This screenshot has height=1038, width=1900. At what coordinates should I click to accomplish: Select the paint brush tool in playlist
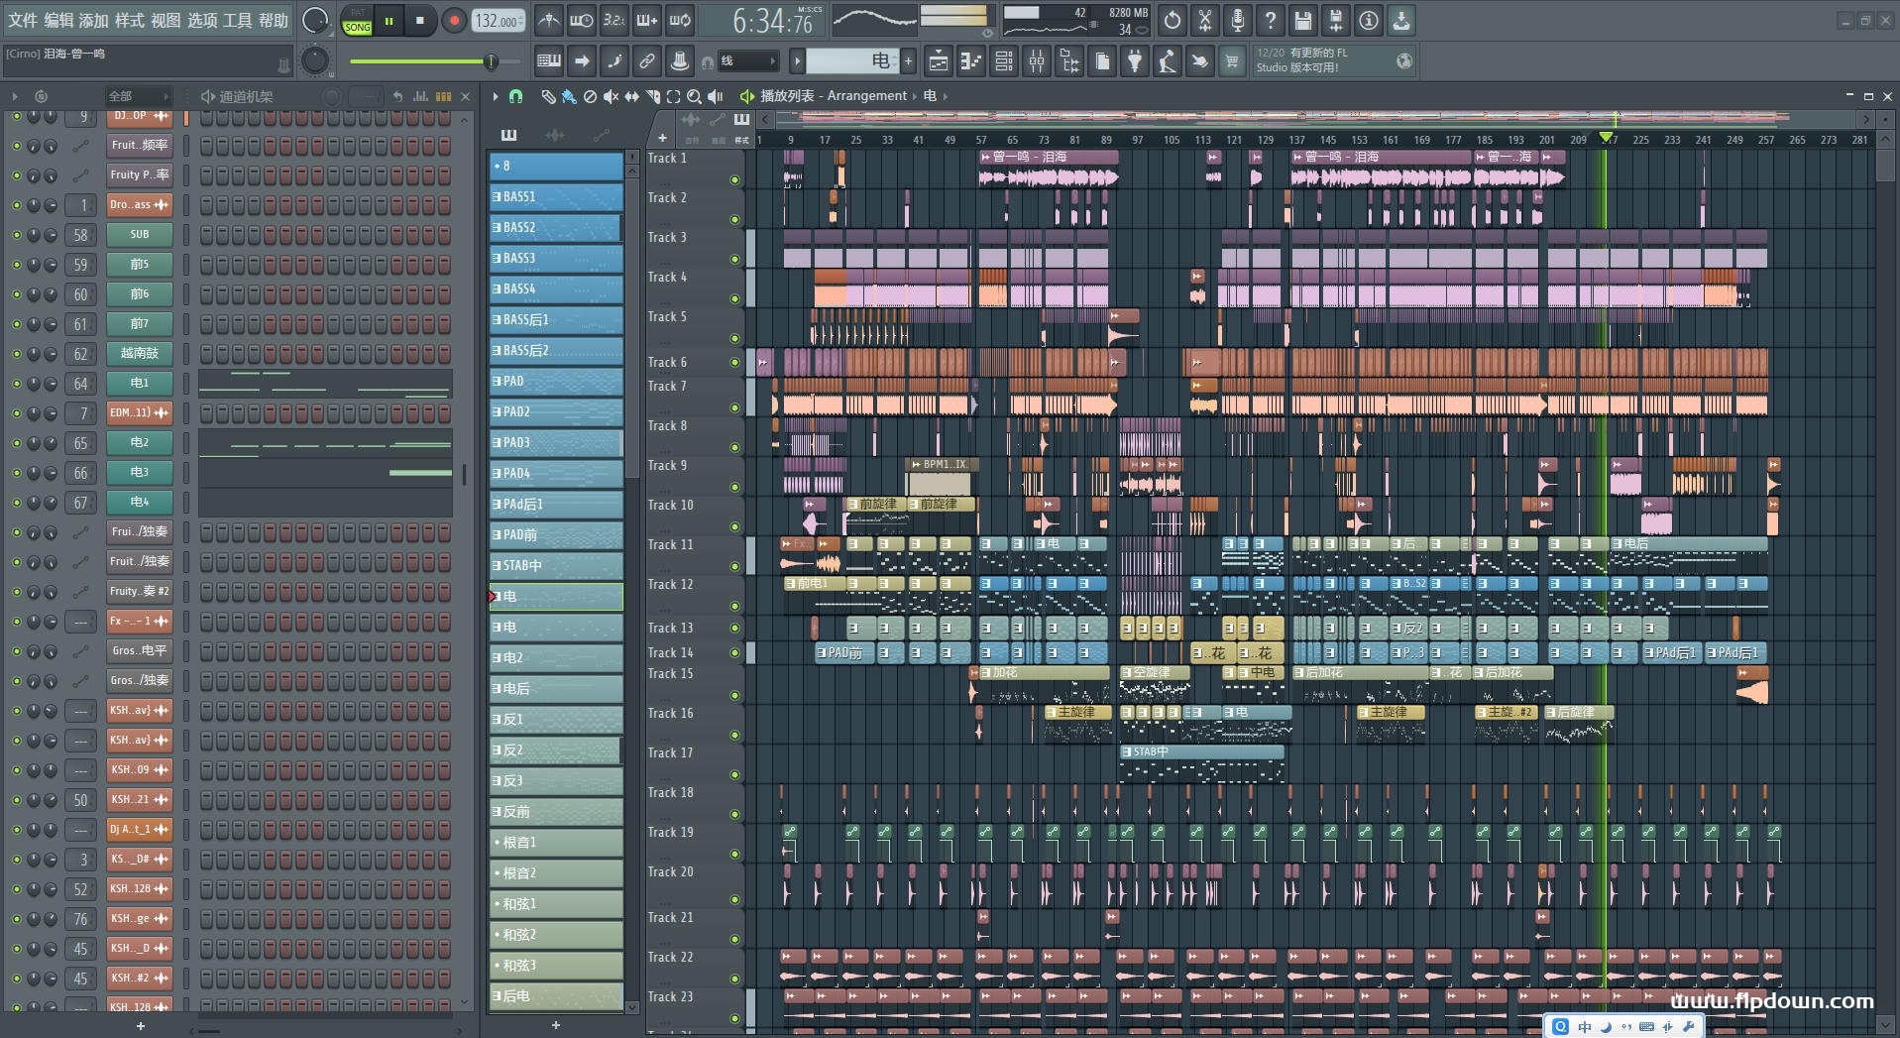[568, 96]
